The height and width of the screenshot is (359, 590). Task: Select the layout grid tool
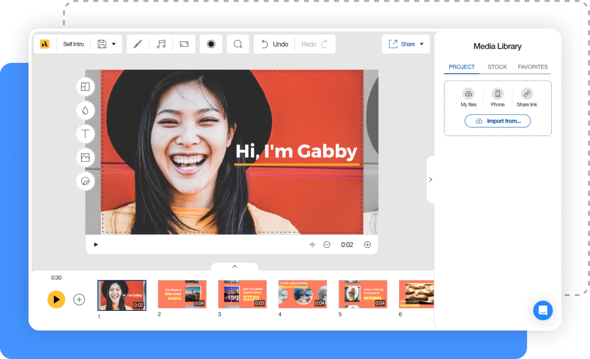point(85,86)
